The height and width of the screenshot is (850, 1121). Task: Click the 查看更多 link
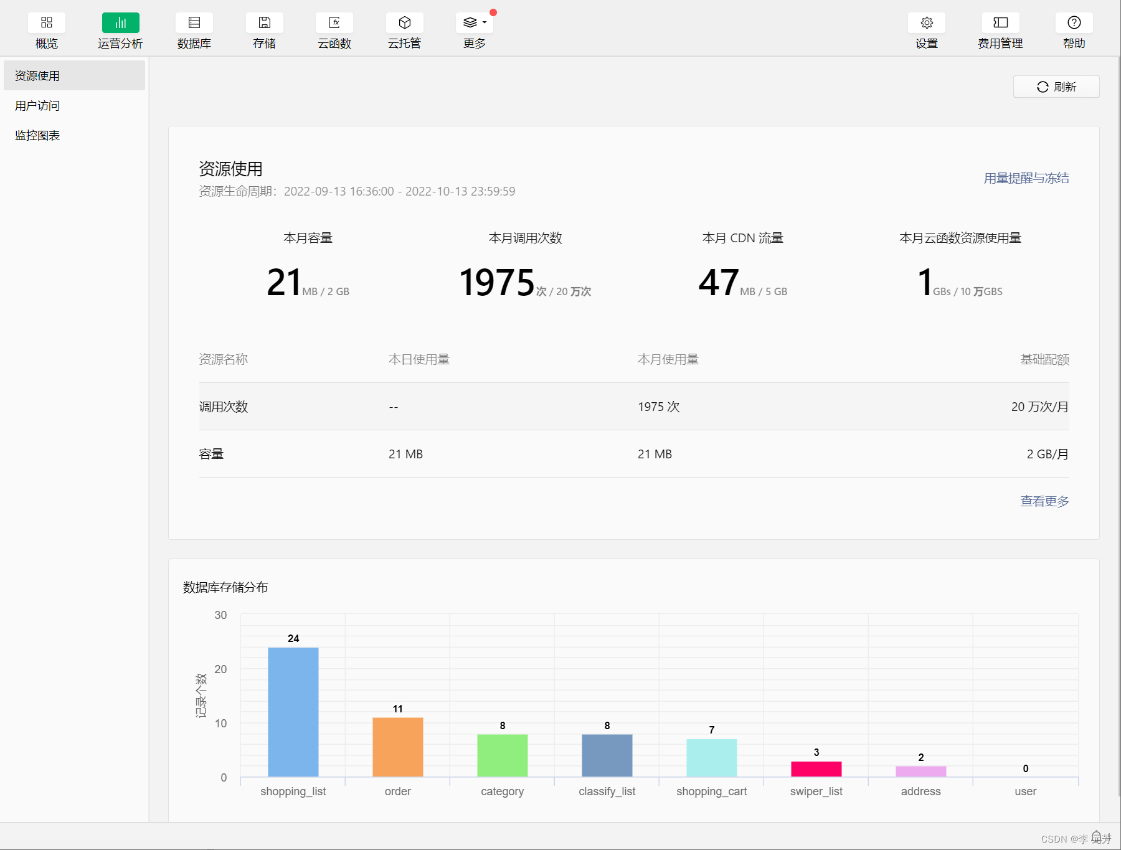[1044, 501]
